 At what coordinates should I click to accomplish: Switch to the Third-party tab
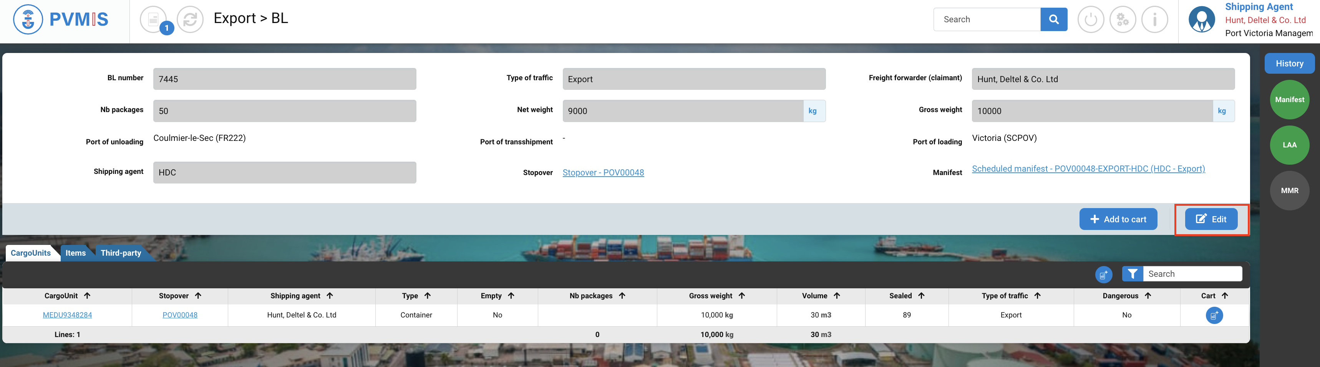(121, 253)
